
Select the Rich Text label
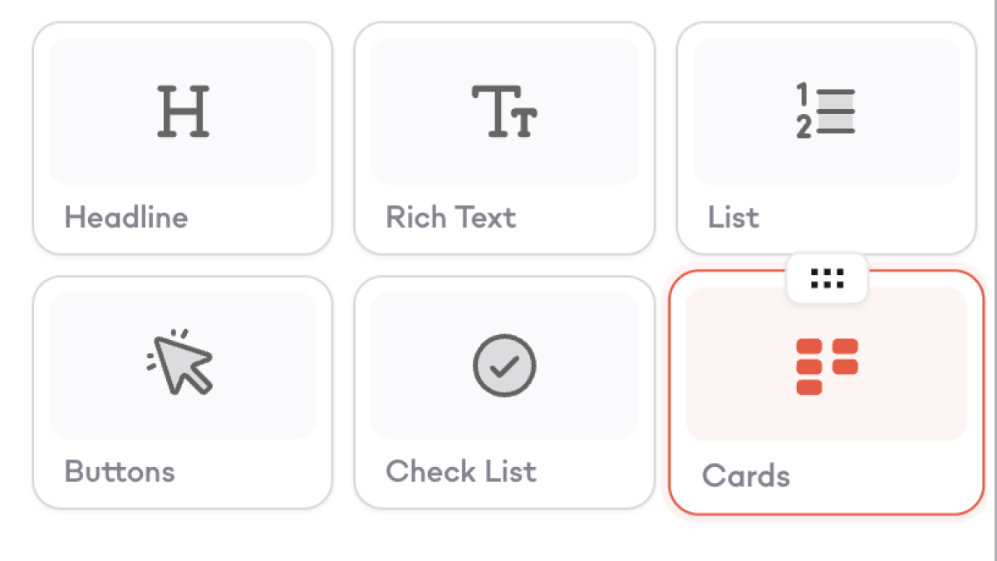pos(450,218)
